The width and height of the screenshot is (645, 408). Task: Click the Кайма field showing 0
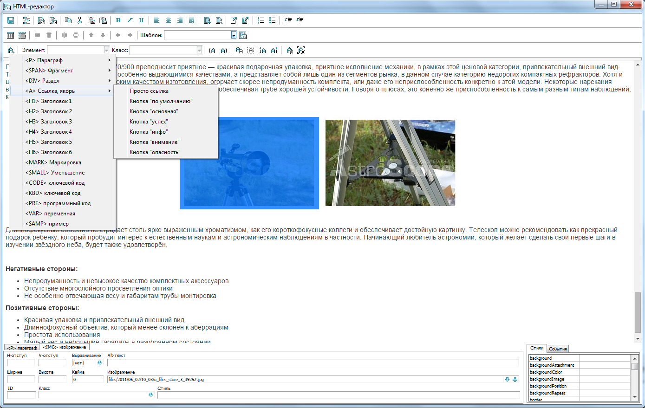[88, 380]
